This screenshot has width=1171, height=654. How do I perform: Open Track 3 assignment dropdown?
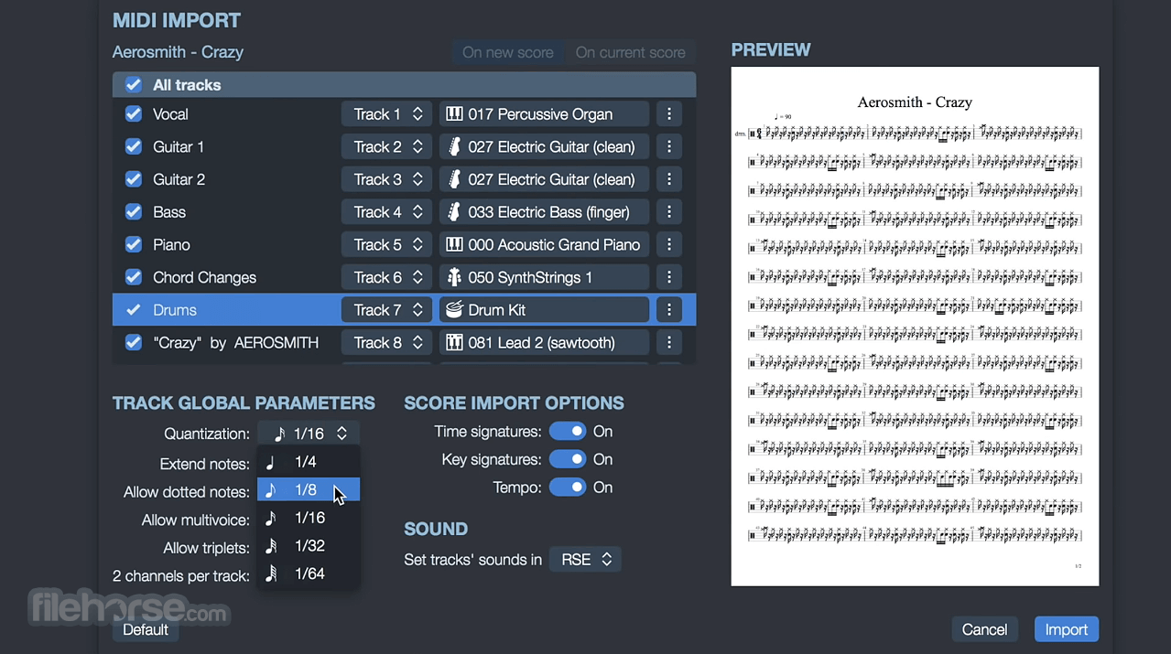387,179
